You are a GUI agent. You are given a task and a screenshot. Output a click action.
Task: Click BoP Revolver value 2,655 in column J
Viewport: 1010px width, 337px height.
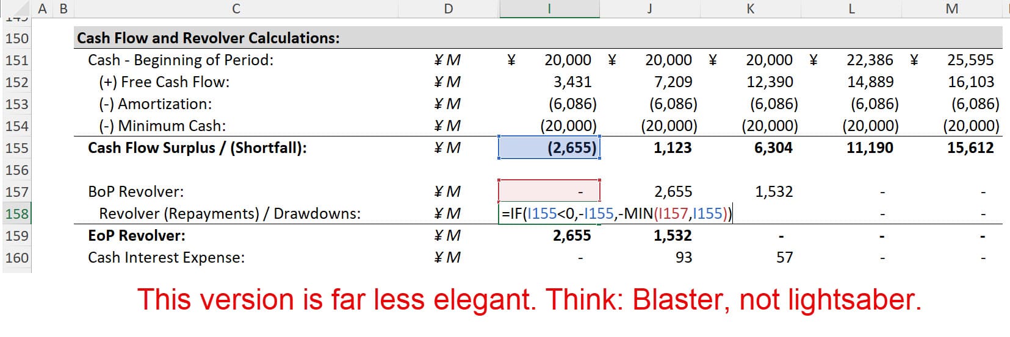673,191
